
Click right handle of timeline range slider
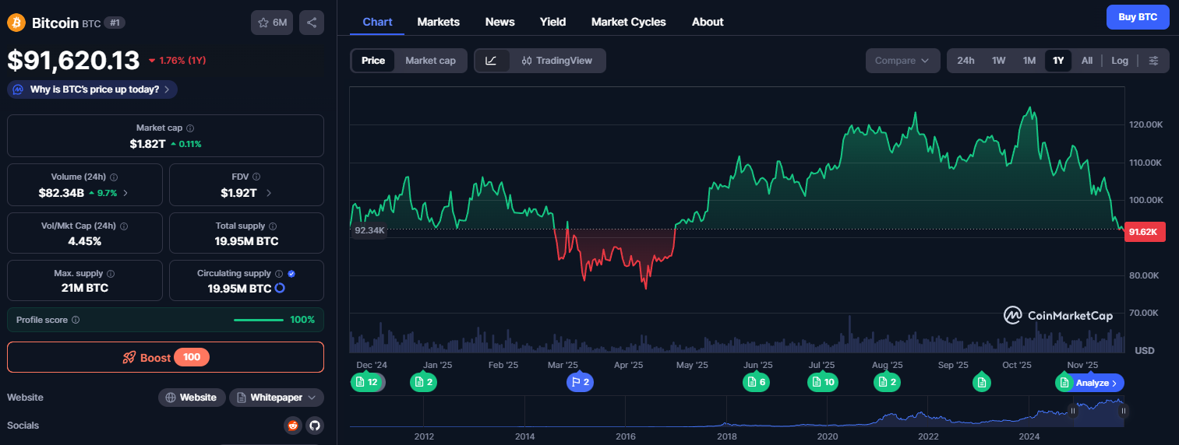coord(1124,411)
